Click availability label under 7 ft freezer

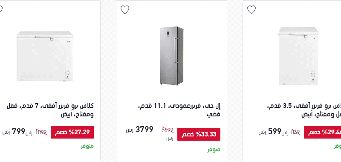point(87,146)
